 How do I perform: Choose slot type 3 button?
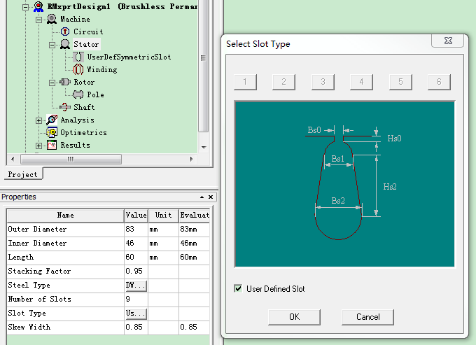coord(323,82)
